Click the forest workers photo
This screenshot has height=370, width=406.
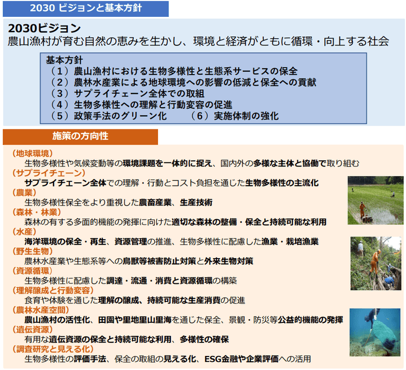pos(376,263)
